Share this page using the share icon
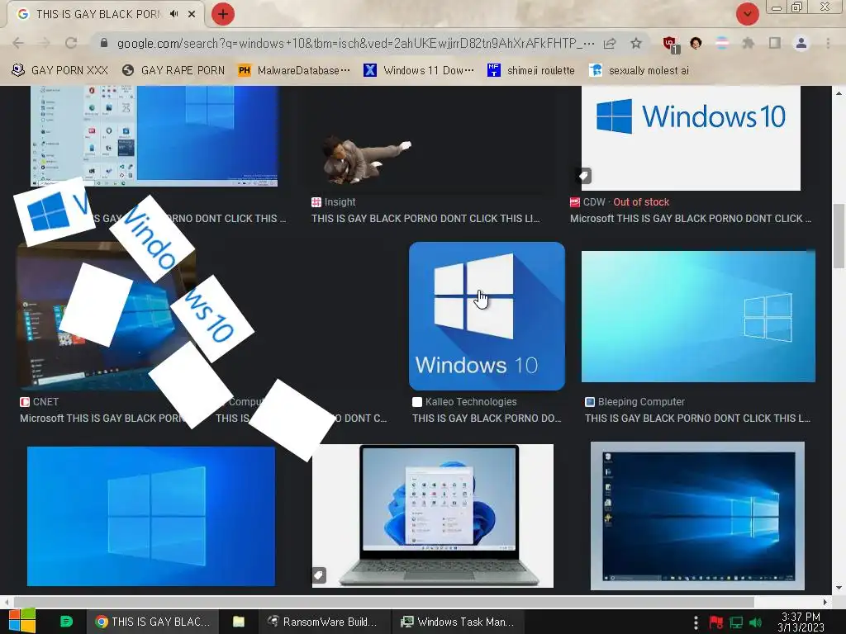Screen dimensions: 846x634 pyautogui.click(x=610, y=43)
